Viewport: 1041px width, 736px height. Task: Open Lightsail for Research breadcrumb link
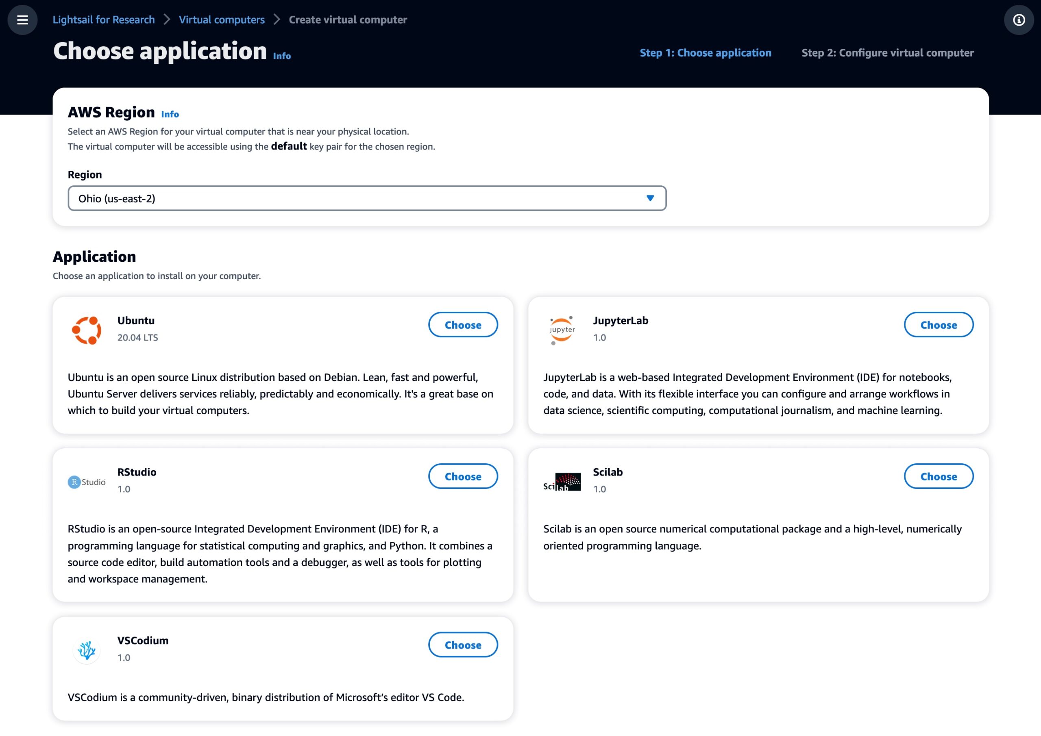point(103,20)
